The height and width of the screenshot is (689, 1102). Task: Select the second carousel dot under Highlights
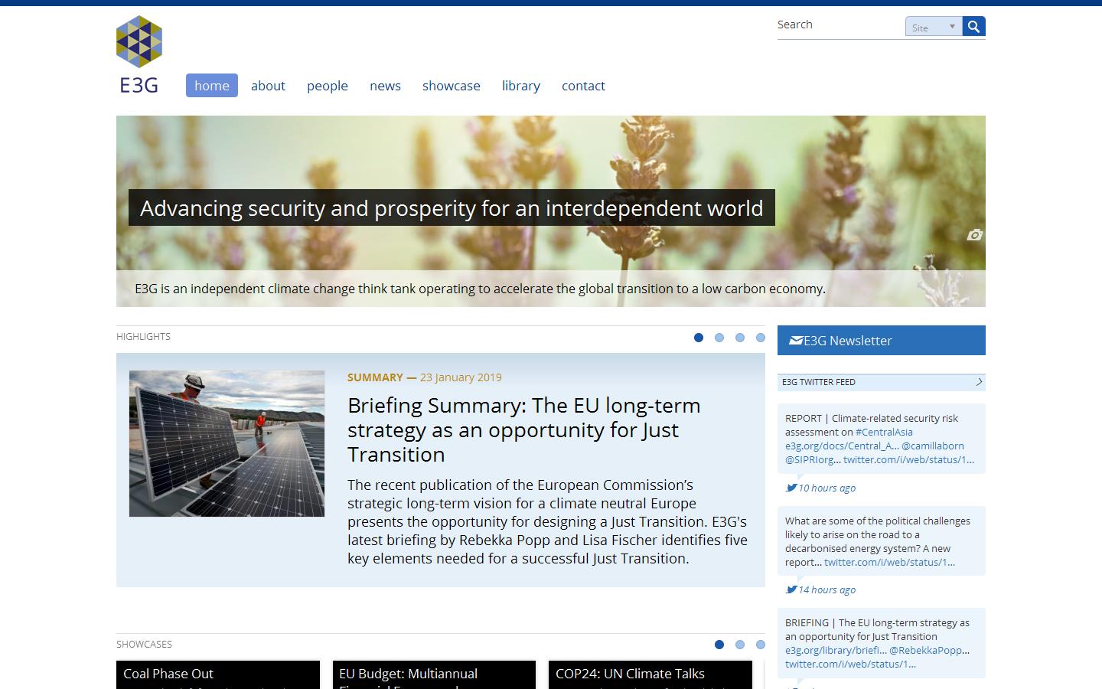[x=719, y=337]
